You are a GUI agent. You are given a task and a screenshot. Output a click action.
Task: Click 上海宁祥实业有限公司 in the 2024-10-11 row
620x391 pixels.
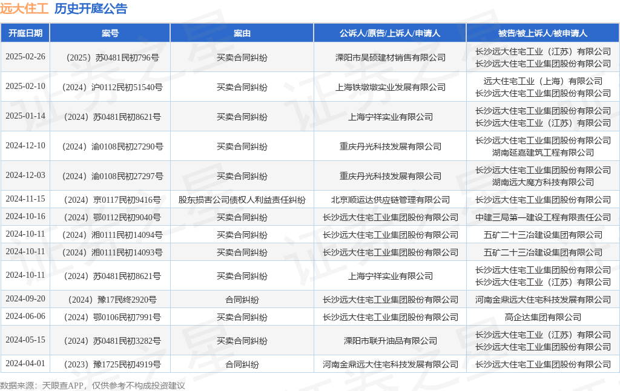(x=391, y=277)
